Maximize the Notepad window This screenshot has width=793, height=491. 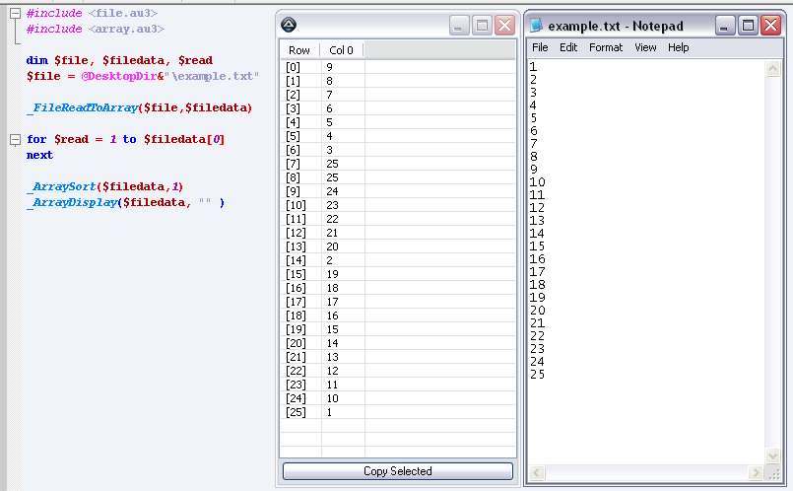(x=749, y=27)
